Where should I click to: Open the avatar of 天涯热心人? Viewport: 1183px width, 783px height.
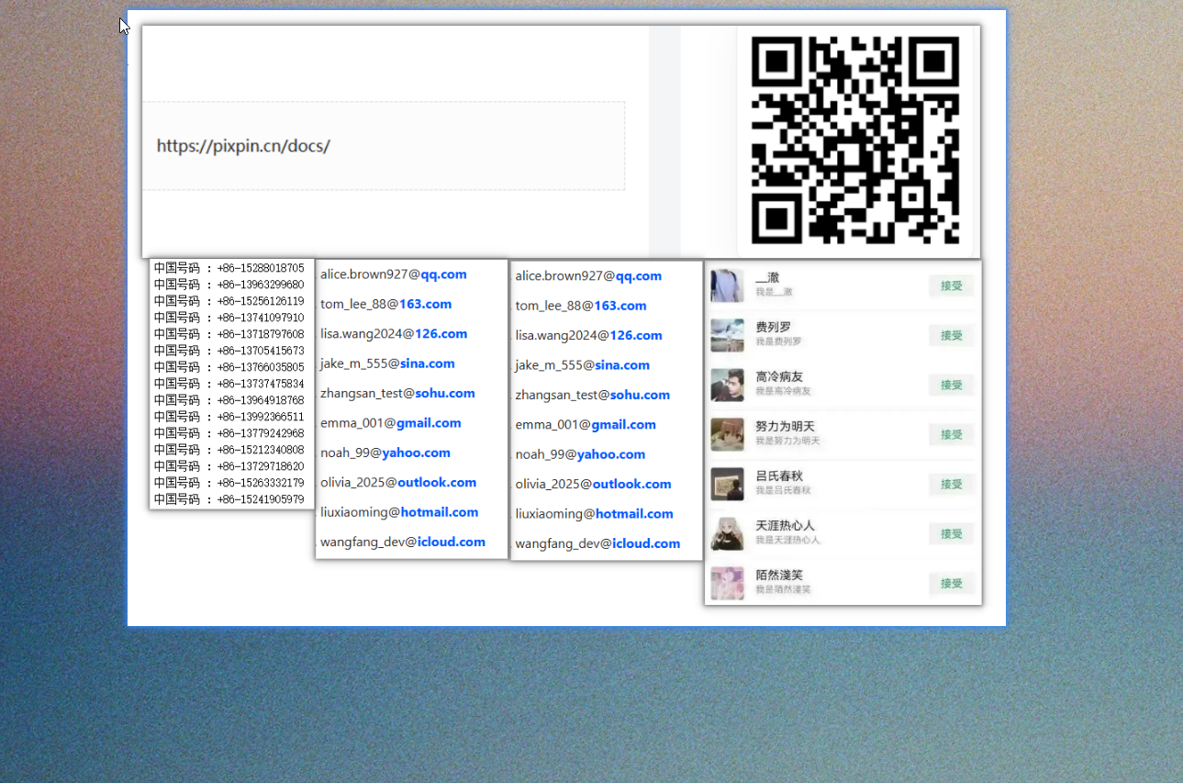727,534
